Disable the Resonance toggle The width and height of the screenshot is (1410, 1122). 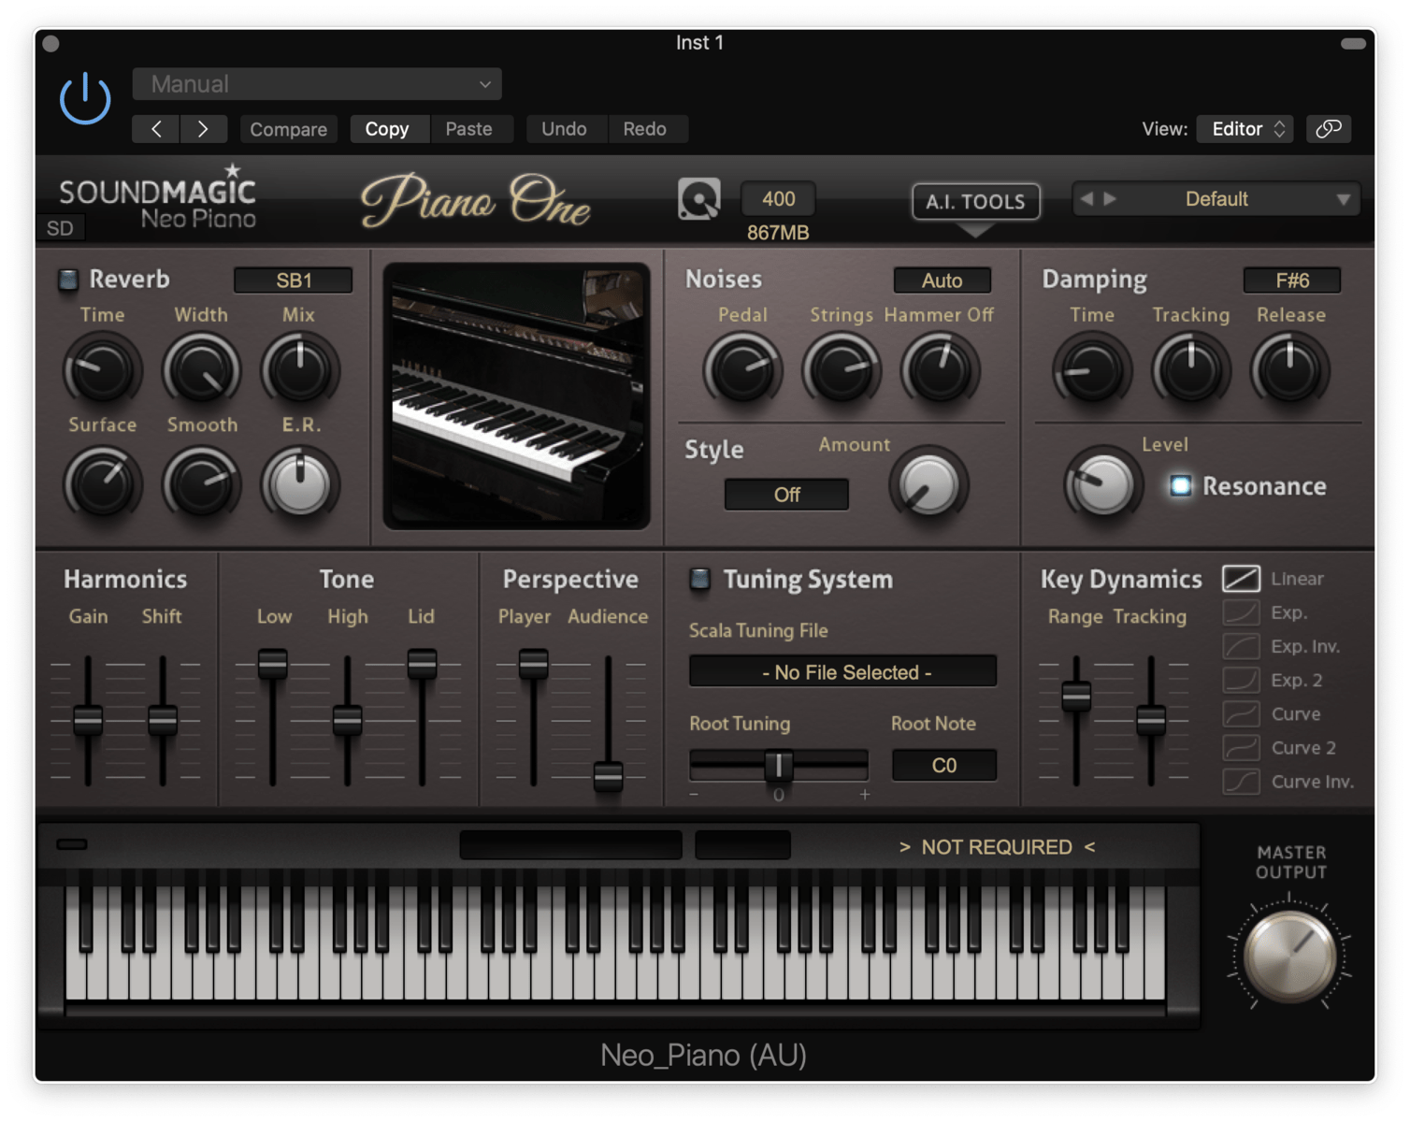pos(1180,485)
